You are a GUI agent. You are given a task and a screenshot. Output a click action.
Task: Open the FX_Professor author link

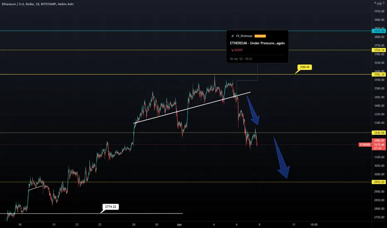(x=244, y=36)
